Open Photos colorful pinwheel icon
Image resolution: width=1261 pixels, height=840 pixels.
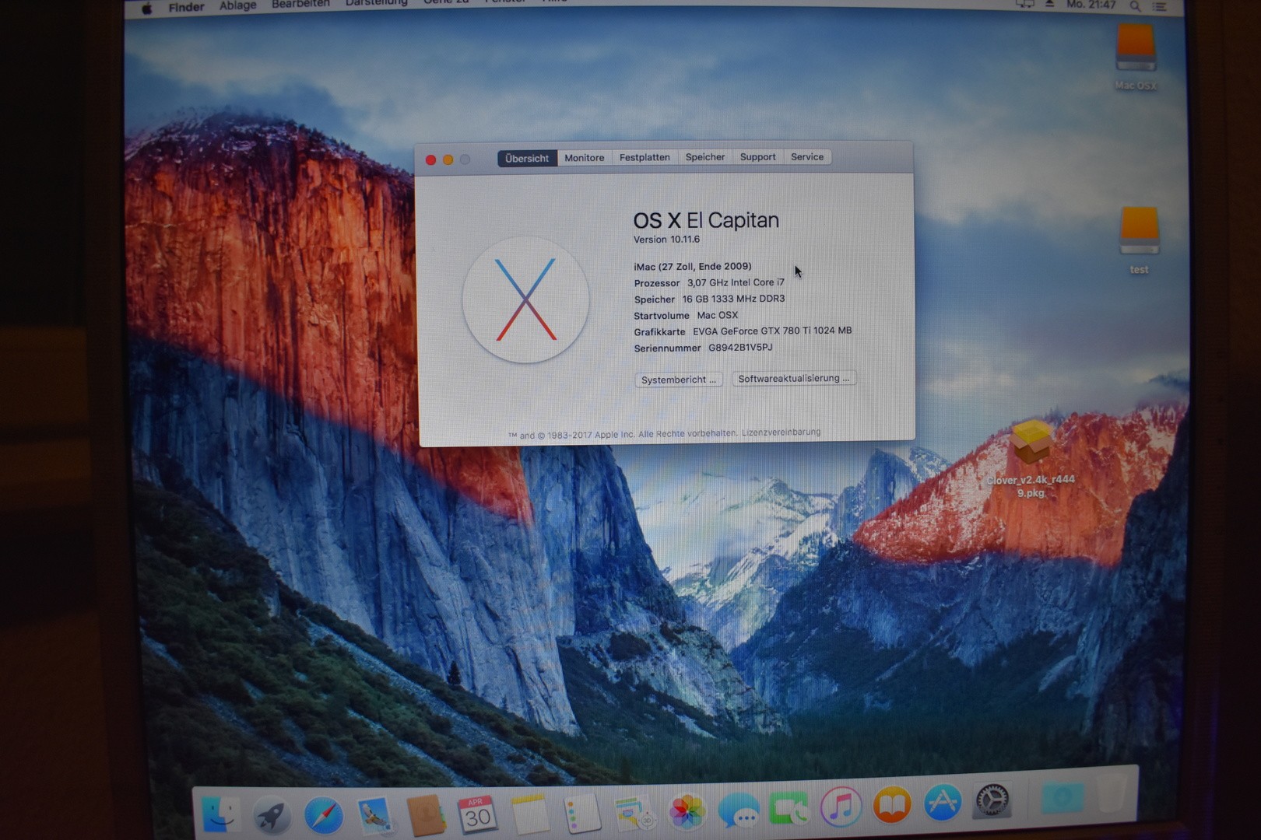tap(687, 810)
